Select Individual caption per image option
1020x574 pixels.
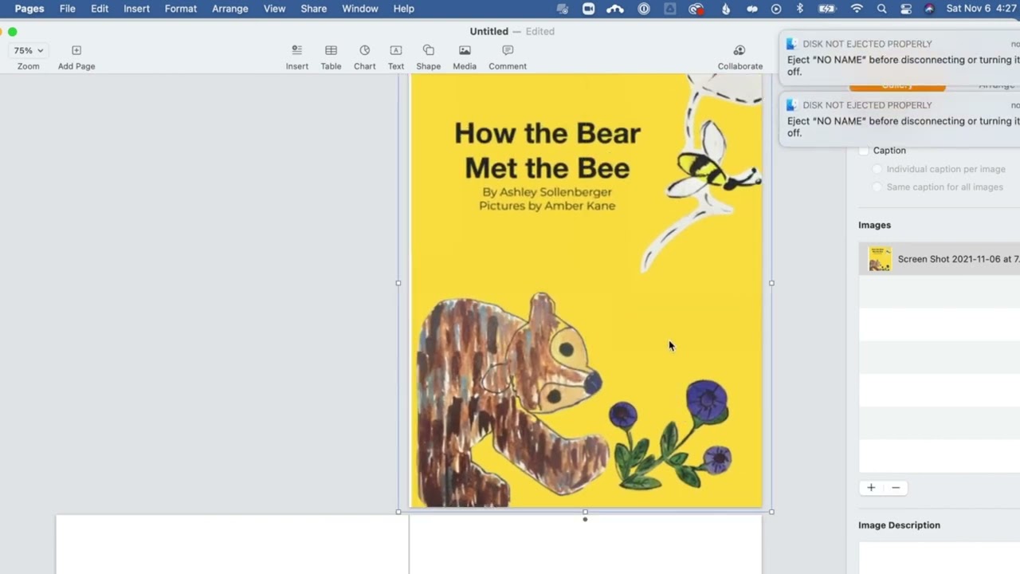pyautogui.click(x=877, y=169)
